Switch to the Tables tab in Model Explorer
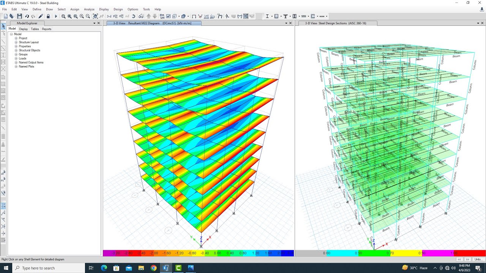The height and width of the screenshot is (273, 486). point(35,29)
